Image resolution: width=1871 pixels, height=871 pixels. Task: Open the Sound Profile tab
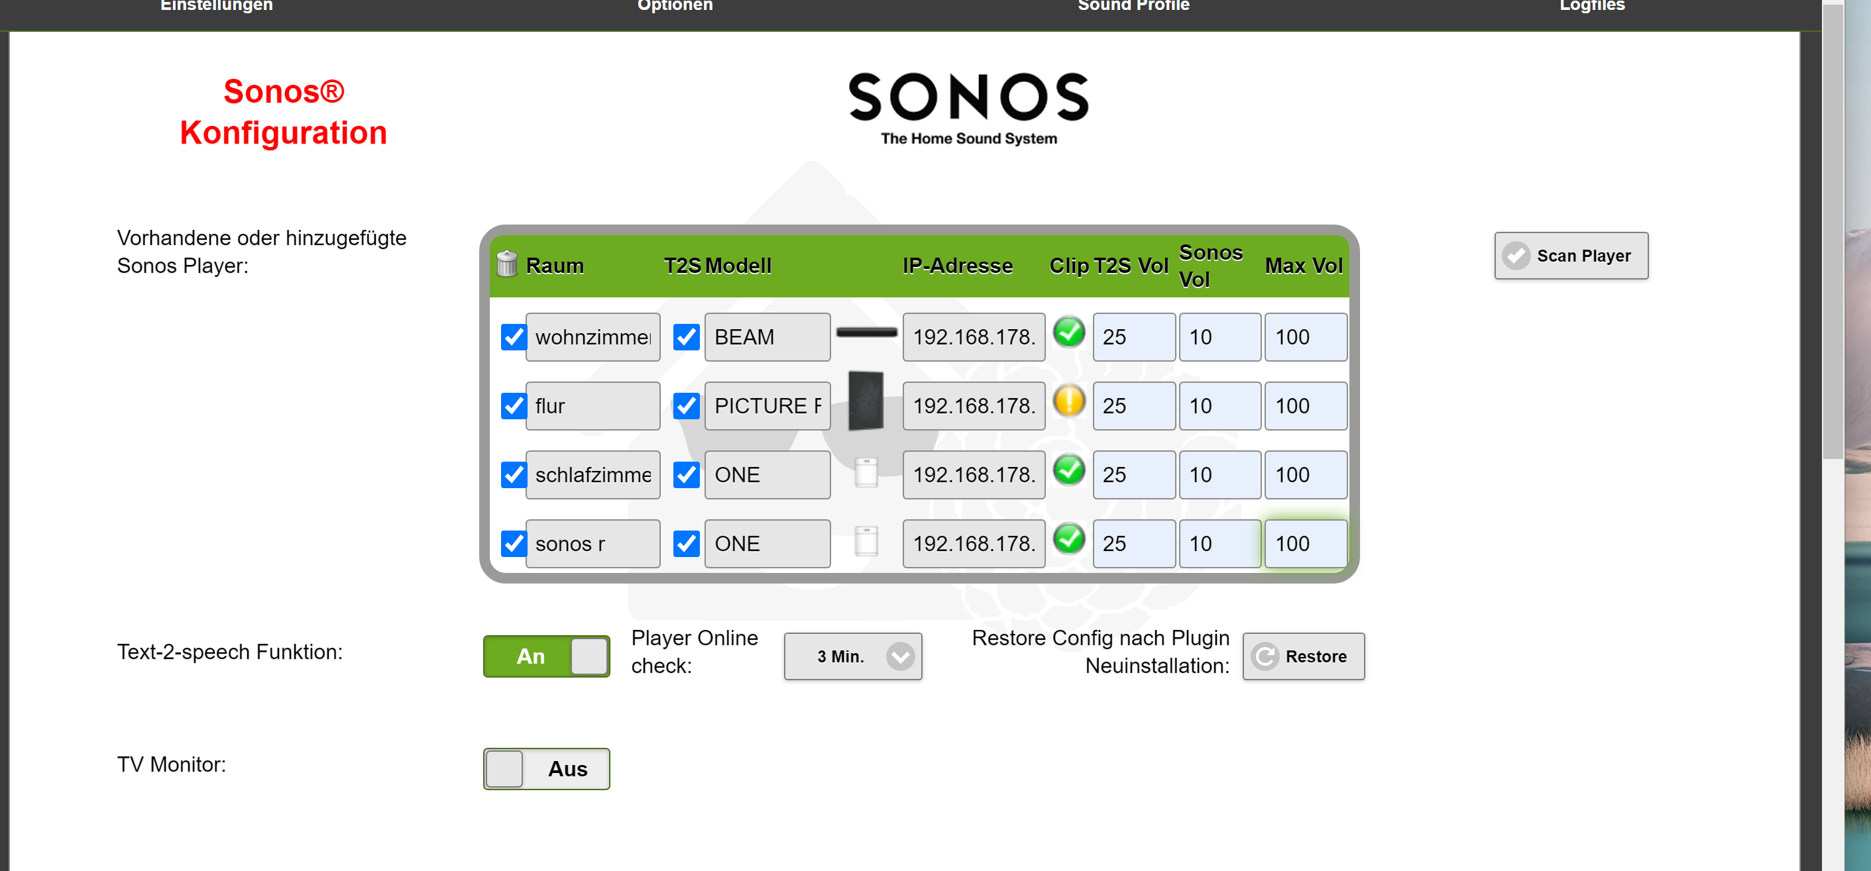click(x=1133, y=7)
